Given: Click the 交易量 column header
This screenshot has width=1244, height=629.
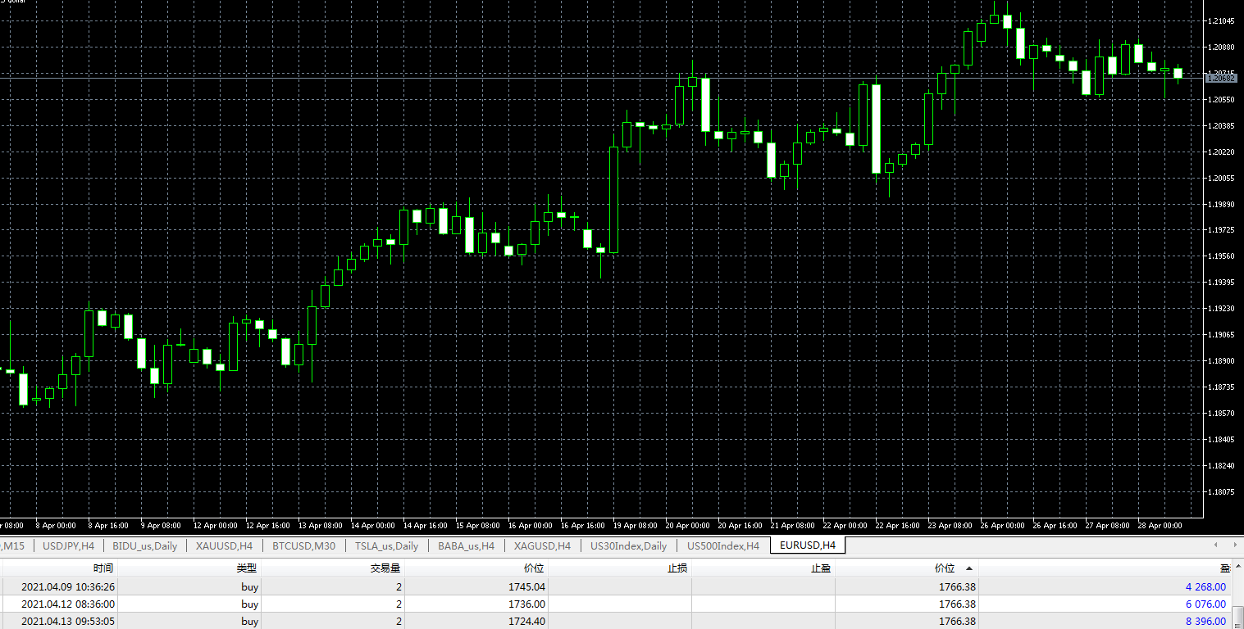Looking at the screenshot, I should click(x=385, y=568).
